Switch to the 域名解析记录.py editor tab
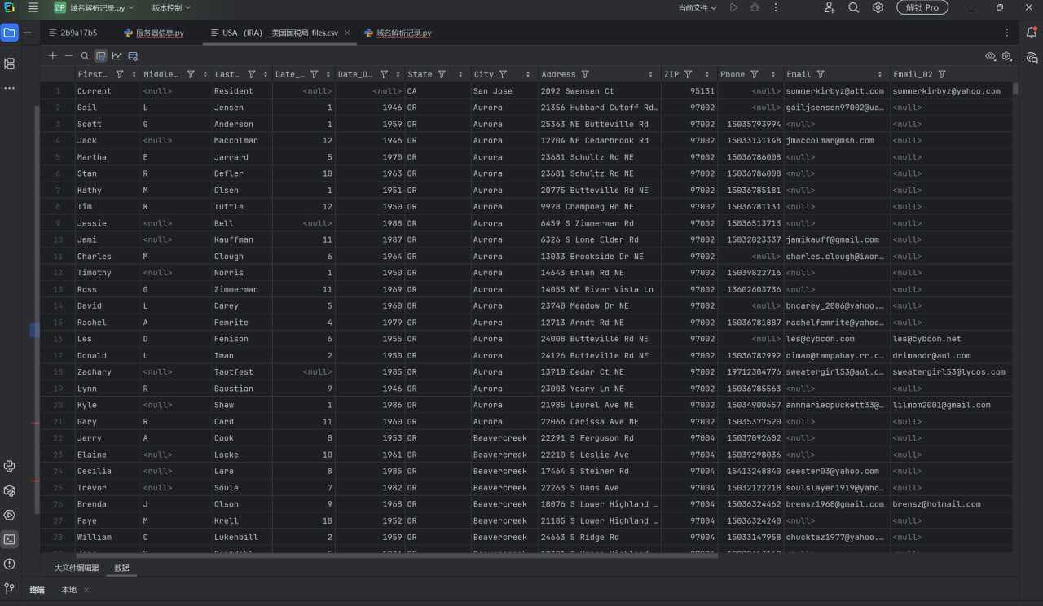1043x606 pixels. (398, 33)
